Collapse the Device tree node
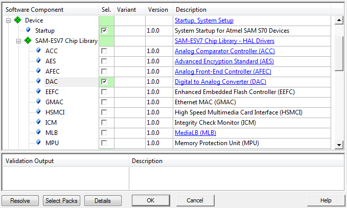 click(9, 20)
